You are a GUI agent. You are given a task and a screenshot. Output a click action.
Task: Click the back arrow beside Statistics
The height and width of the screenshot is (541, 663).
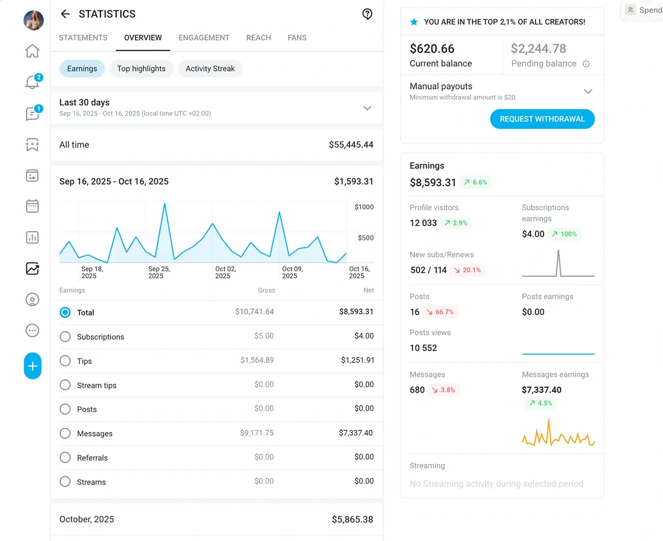[x=65, y=14]
